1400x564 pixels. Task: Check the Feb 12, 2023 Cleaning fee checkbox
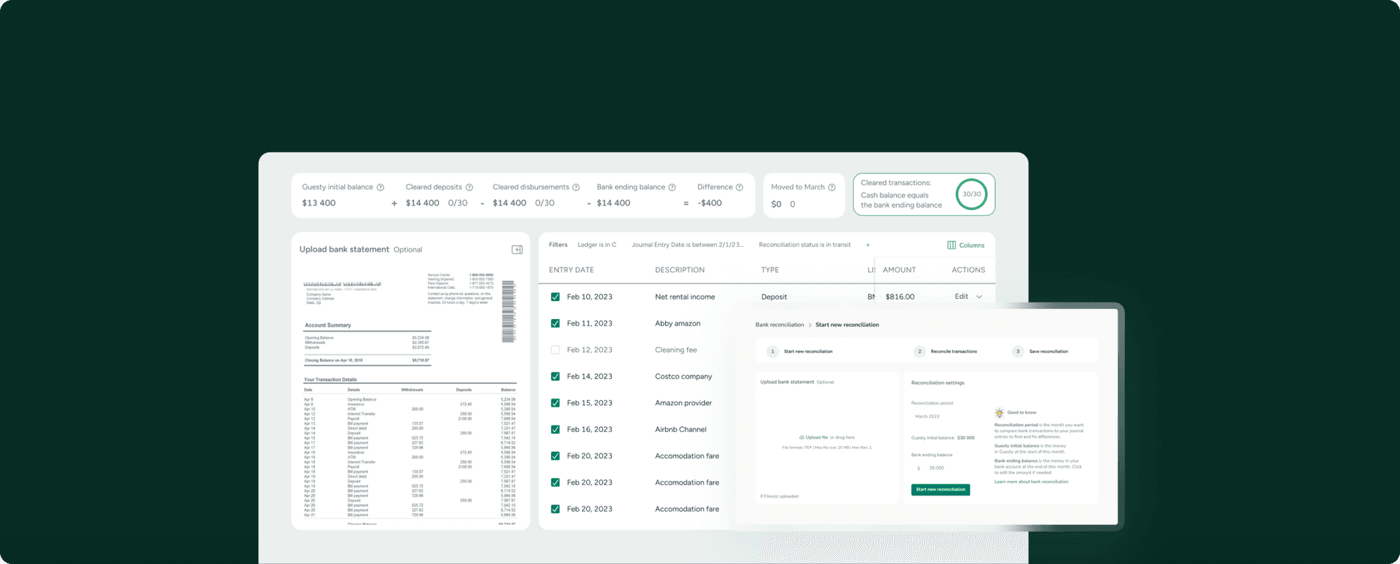click(556, 350)
